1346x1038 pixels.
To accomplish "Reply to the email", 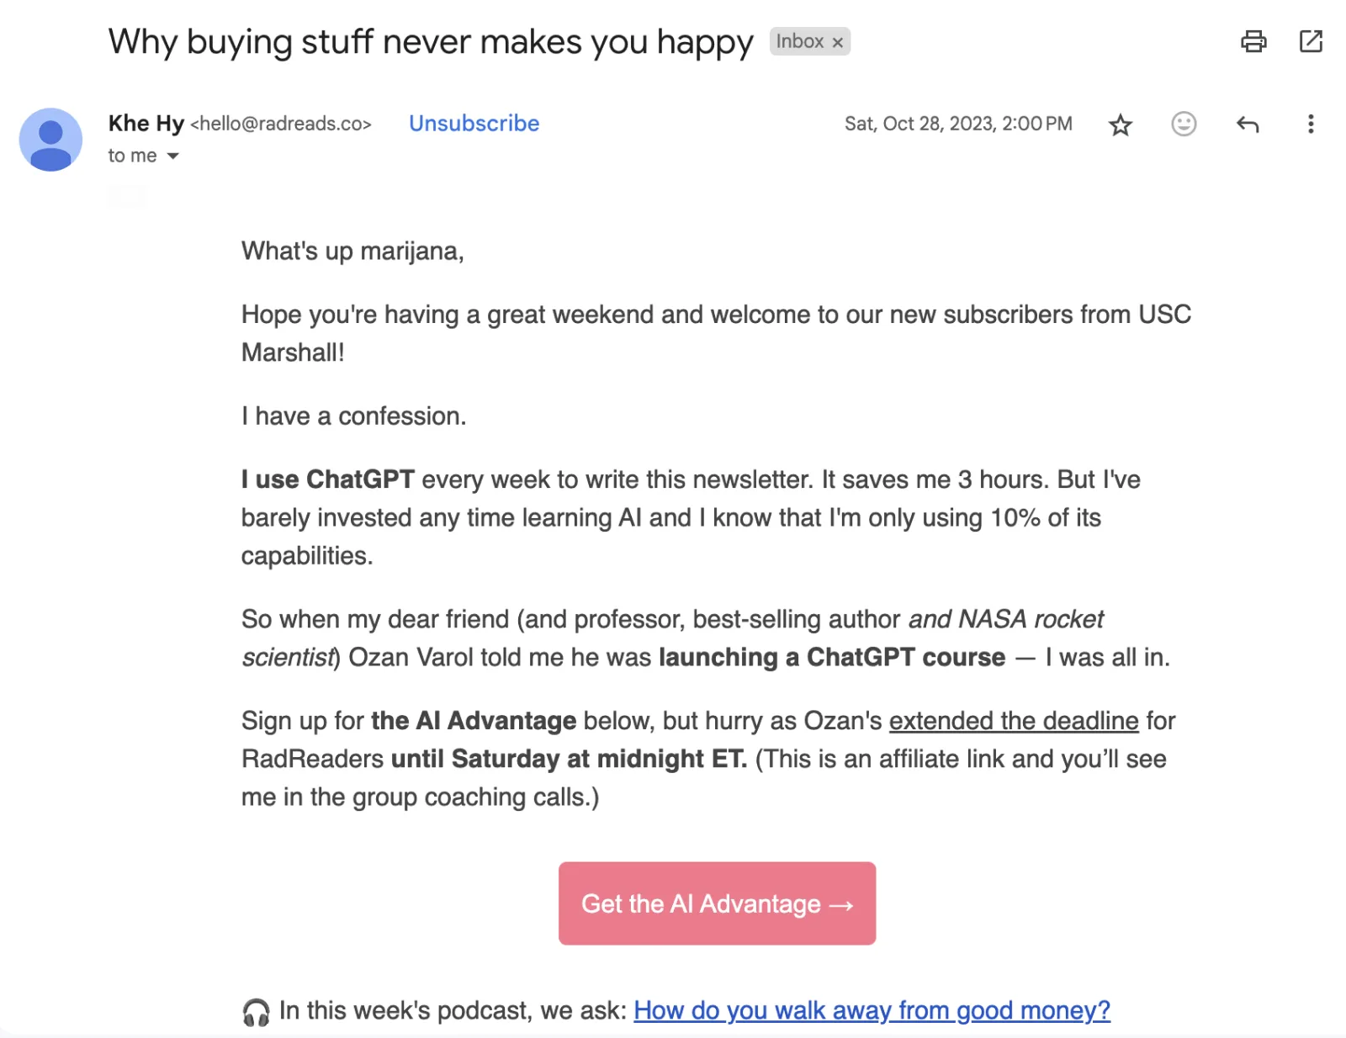I will [x=1248, y=125].
